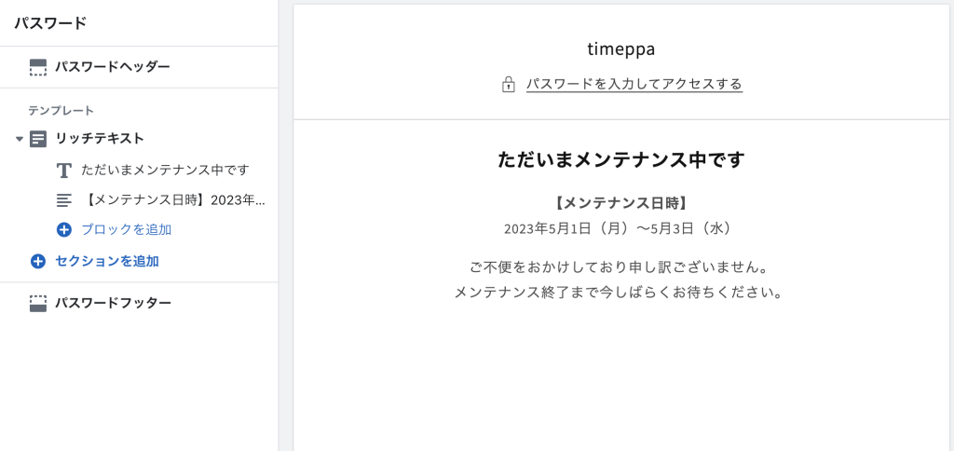The height and width of the screenshot is (451, 954).
Task: Open the 【メンテナンス日時】2023年 text block
Action: pos(173,199)
